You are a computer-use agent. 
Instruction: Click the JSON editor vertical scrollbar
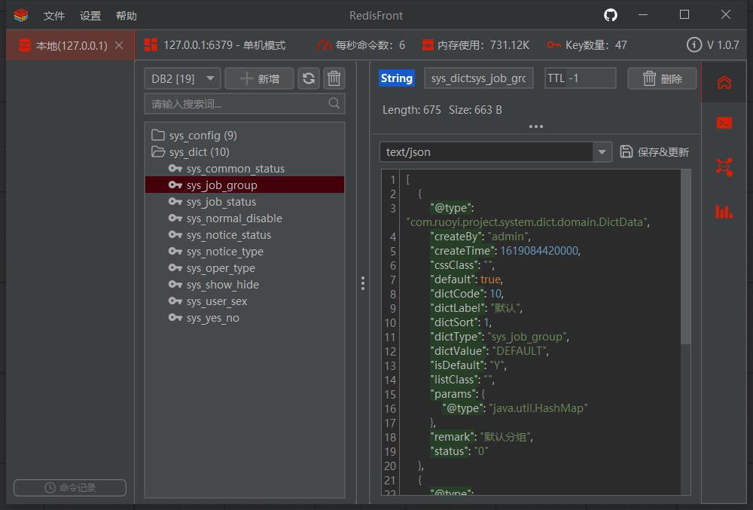(686, 257)
